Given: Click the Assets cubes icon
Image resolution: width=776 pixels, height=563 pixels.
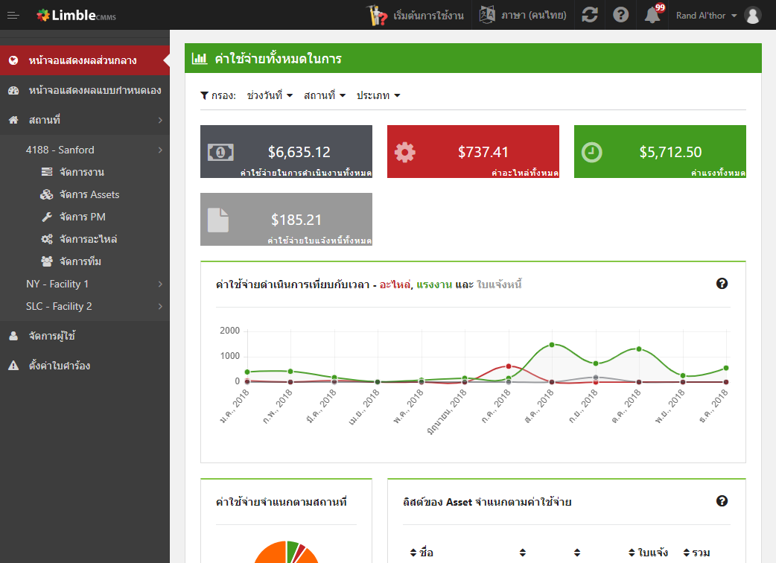Looking at the screenshot, I should 46,194.
